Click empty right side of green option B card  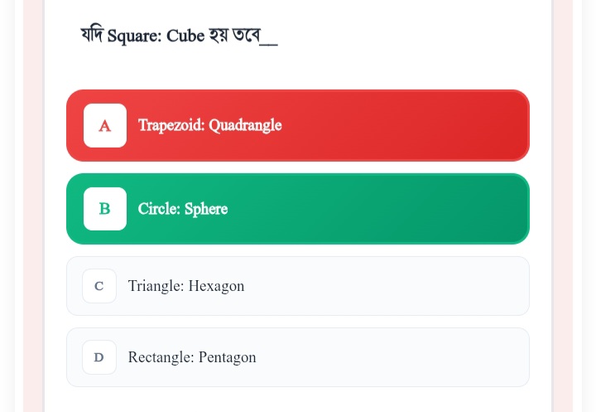(x=414, y=209)
